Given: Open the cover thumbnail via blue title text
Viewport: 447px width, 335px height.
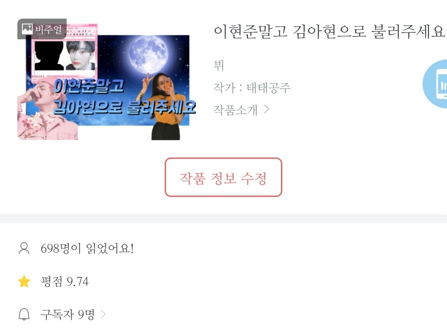Looking at the screenshot, I should click(x=125, y=97).
